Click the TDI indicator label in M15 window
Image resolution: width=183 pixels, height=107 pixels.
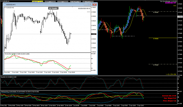pos(17,54)
